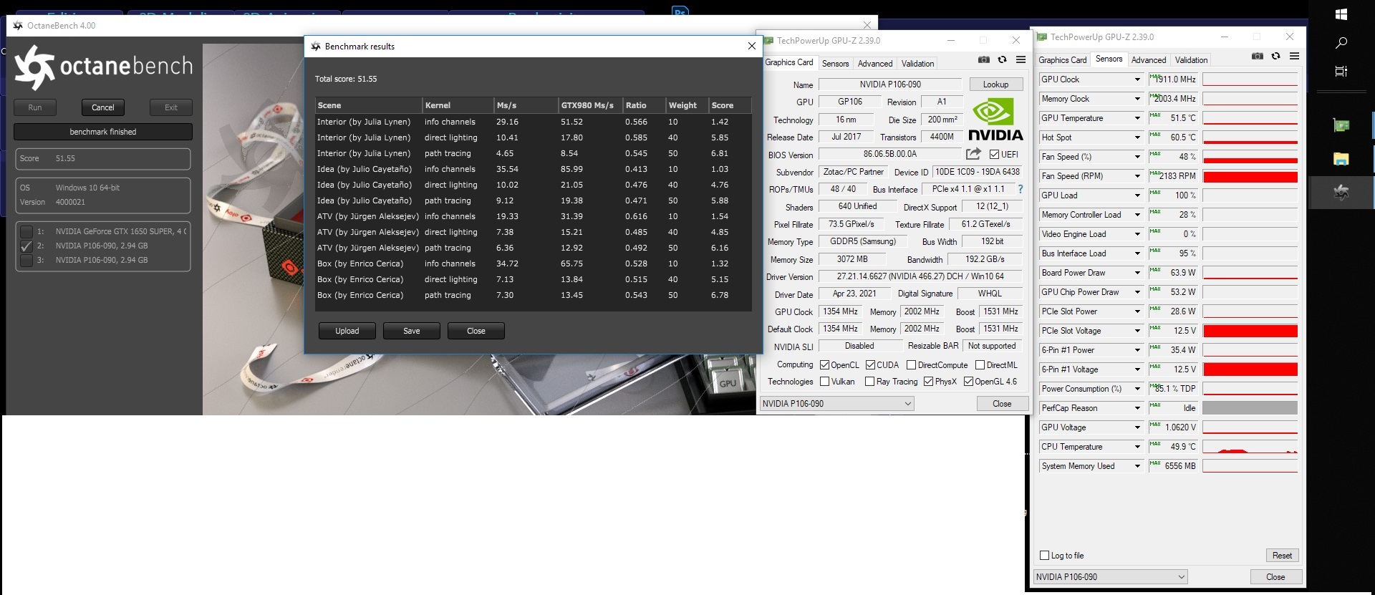This screenshot has height=595, width=1375.
Task: Click Close in Benchmark results dialog
Action: (x=476, y=331)
